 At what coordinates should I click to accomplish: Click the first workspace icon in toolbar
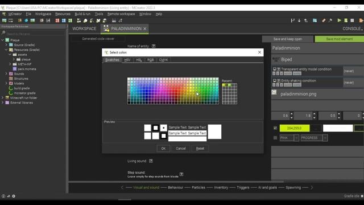(x=4, y=20)
